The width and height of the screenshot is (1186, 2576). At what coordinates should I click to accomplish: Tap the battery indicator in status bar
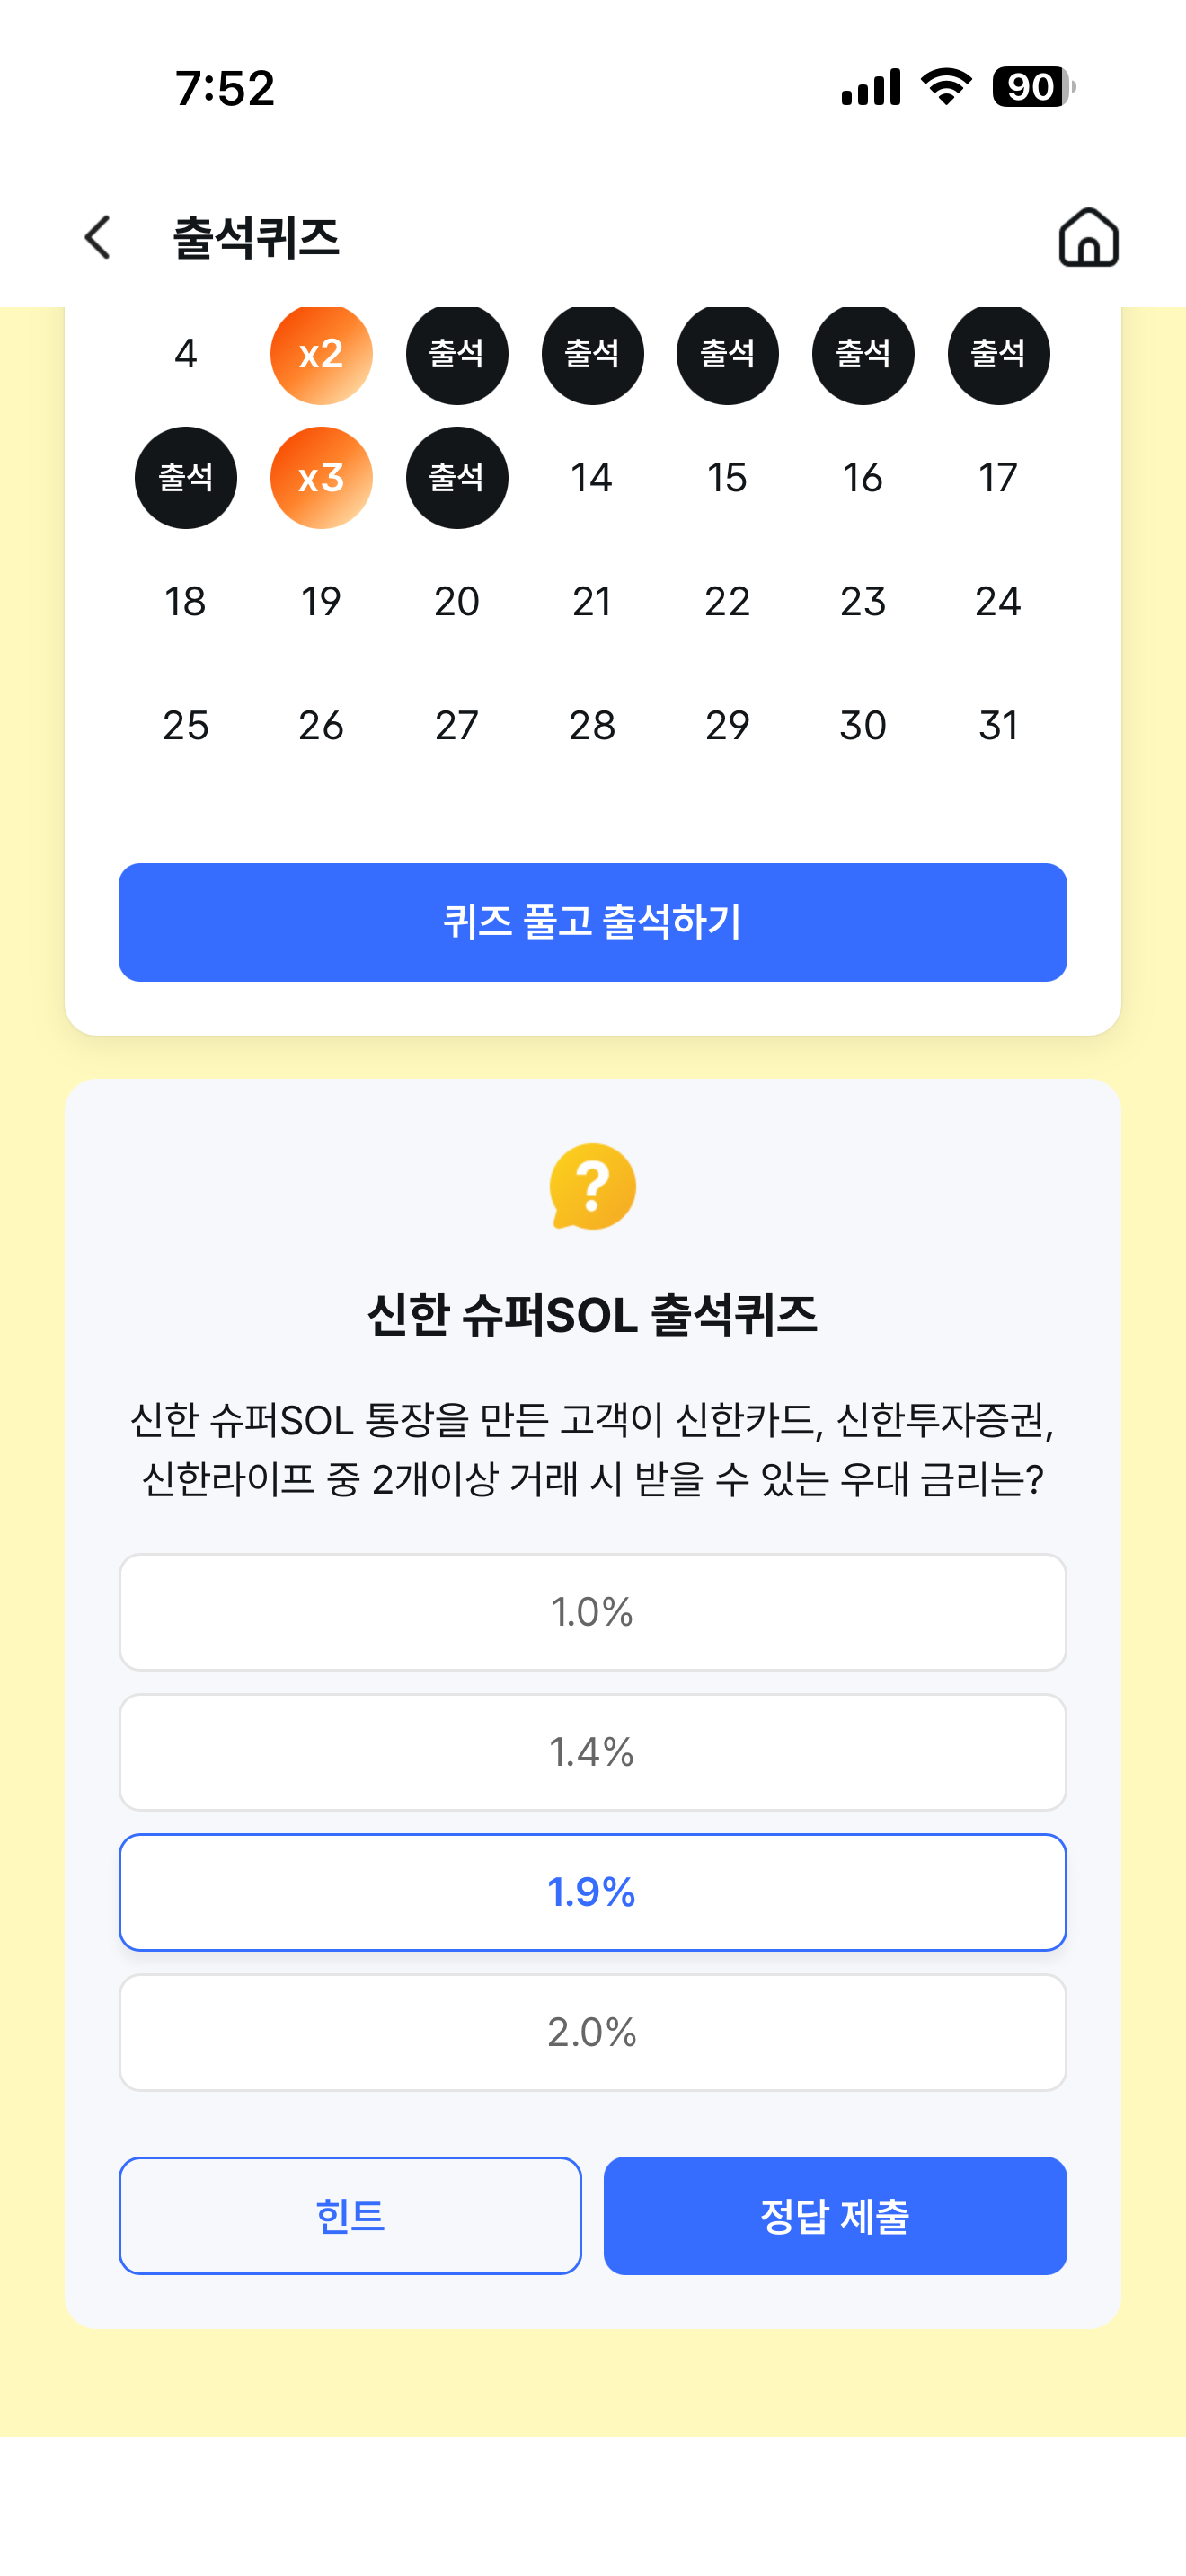tap(1033, 87)
